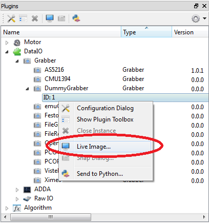Close instance with toolbar X icon
The width and height of the screenshot is (209, 223).
tap(35, 18)
